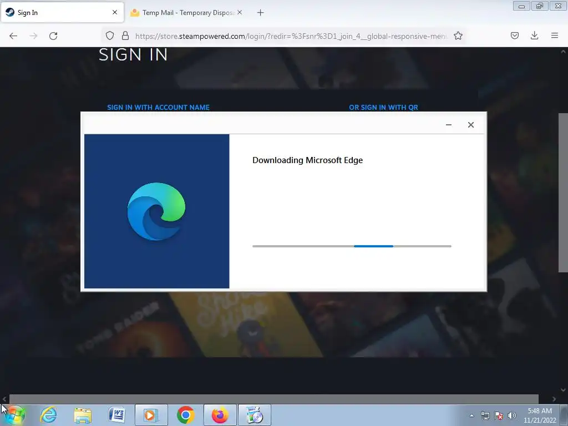This screenshot has height=426, width=568.
Task: View site security padlock info
Action: [125, 35]
